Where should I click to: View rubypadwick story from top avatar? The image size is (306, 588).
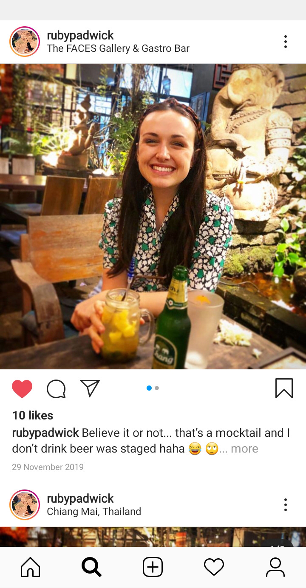(x=25, y=42)
